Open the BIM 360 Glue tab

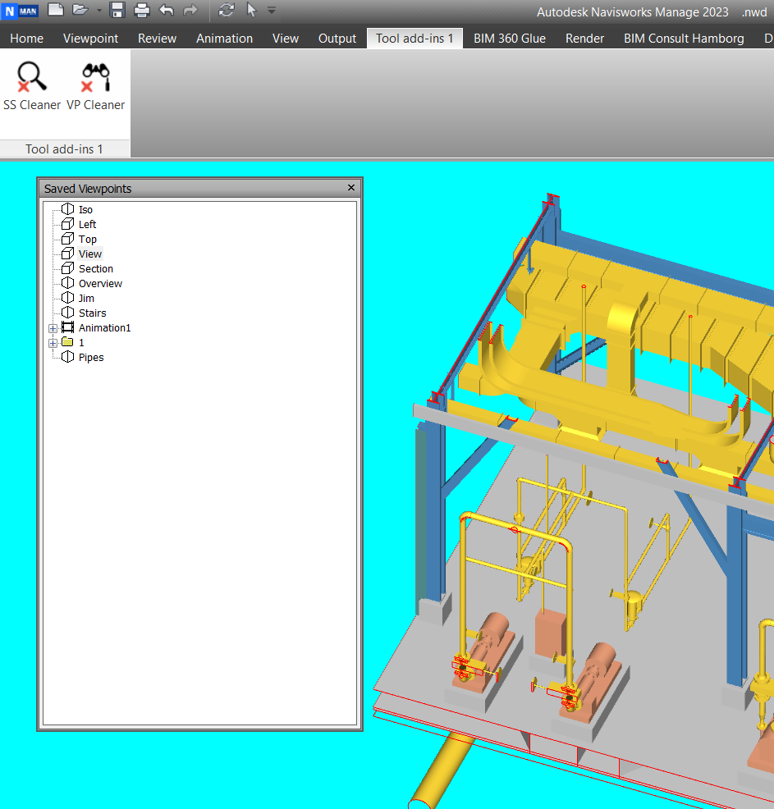509,39
